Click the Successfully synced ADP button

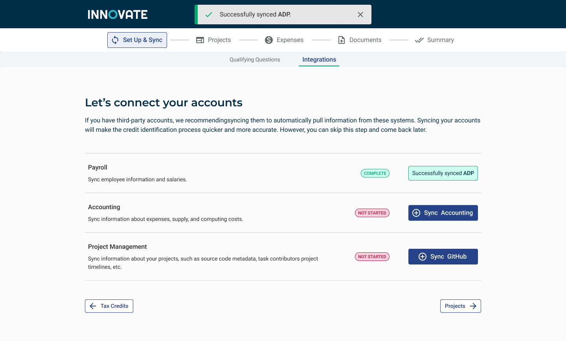click(443, 173)
